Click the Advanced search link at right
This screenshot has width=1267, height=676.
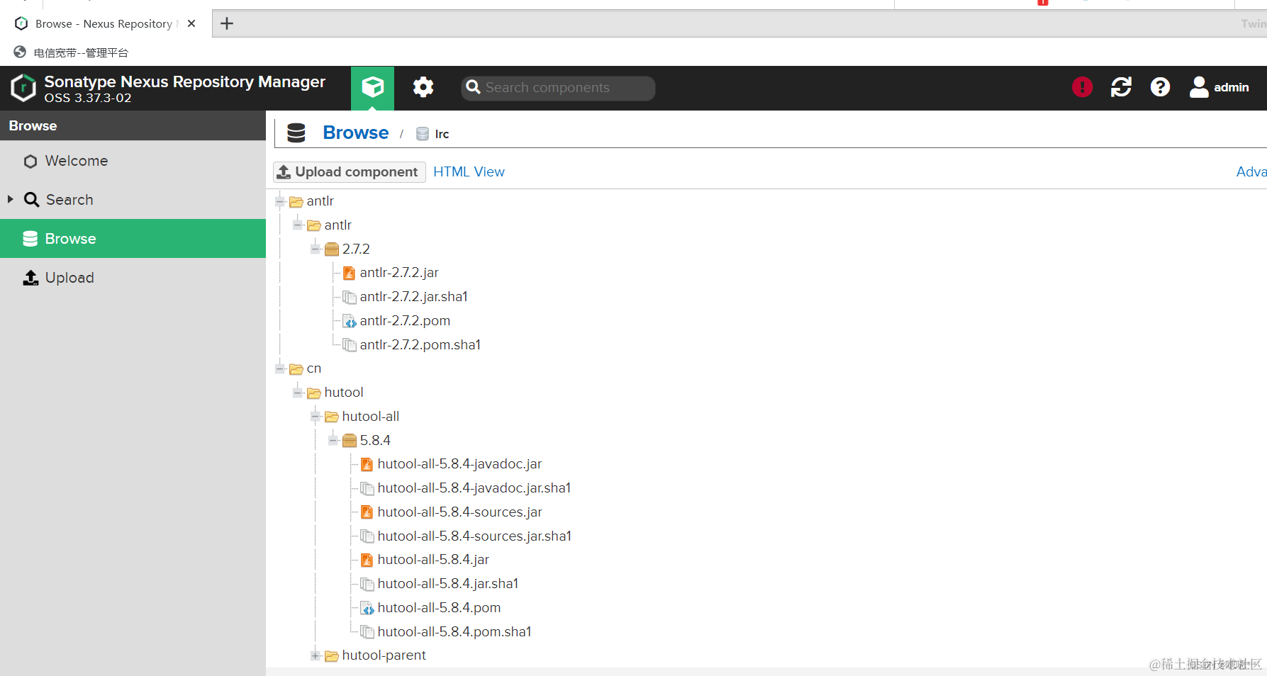1251,172
